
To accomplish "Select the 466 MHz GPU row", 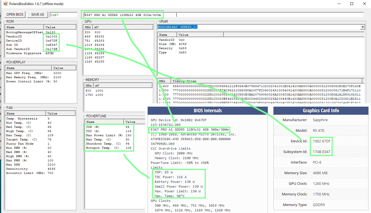I will pos(119,37).
